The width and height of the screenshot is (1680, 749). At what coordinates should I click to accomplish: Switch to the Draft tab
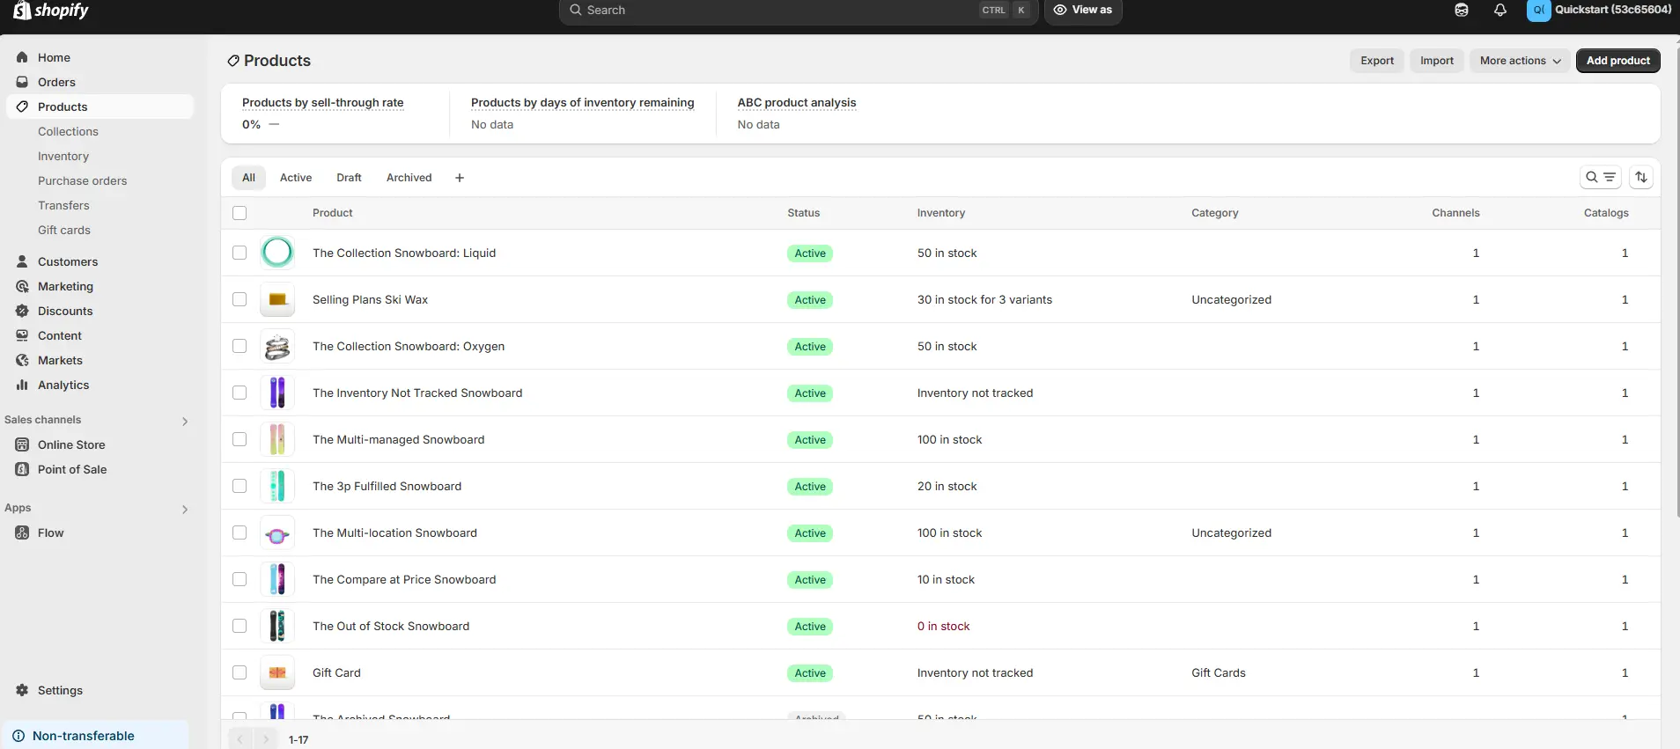tap(349, 178)
